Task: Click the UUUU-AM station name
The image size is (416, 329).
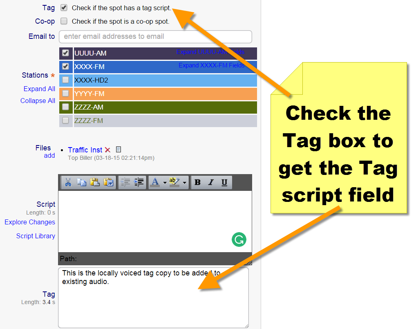Action: click(90, 53)
